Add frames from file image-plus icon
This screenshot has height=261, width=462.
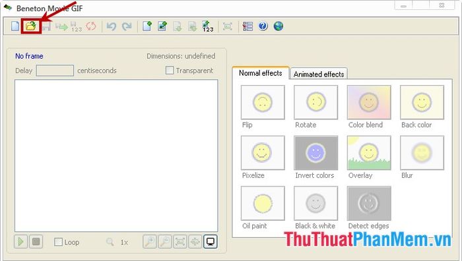tap(162, 26)
